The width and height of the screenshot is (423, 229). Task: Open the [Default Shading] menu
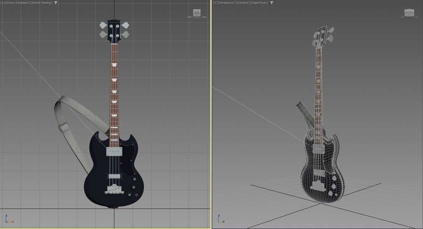41,3
